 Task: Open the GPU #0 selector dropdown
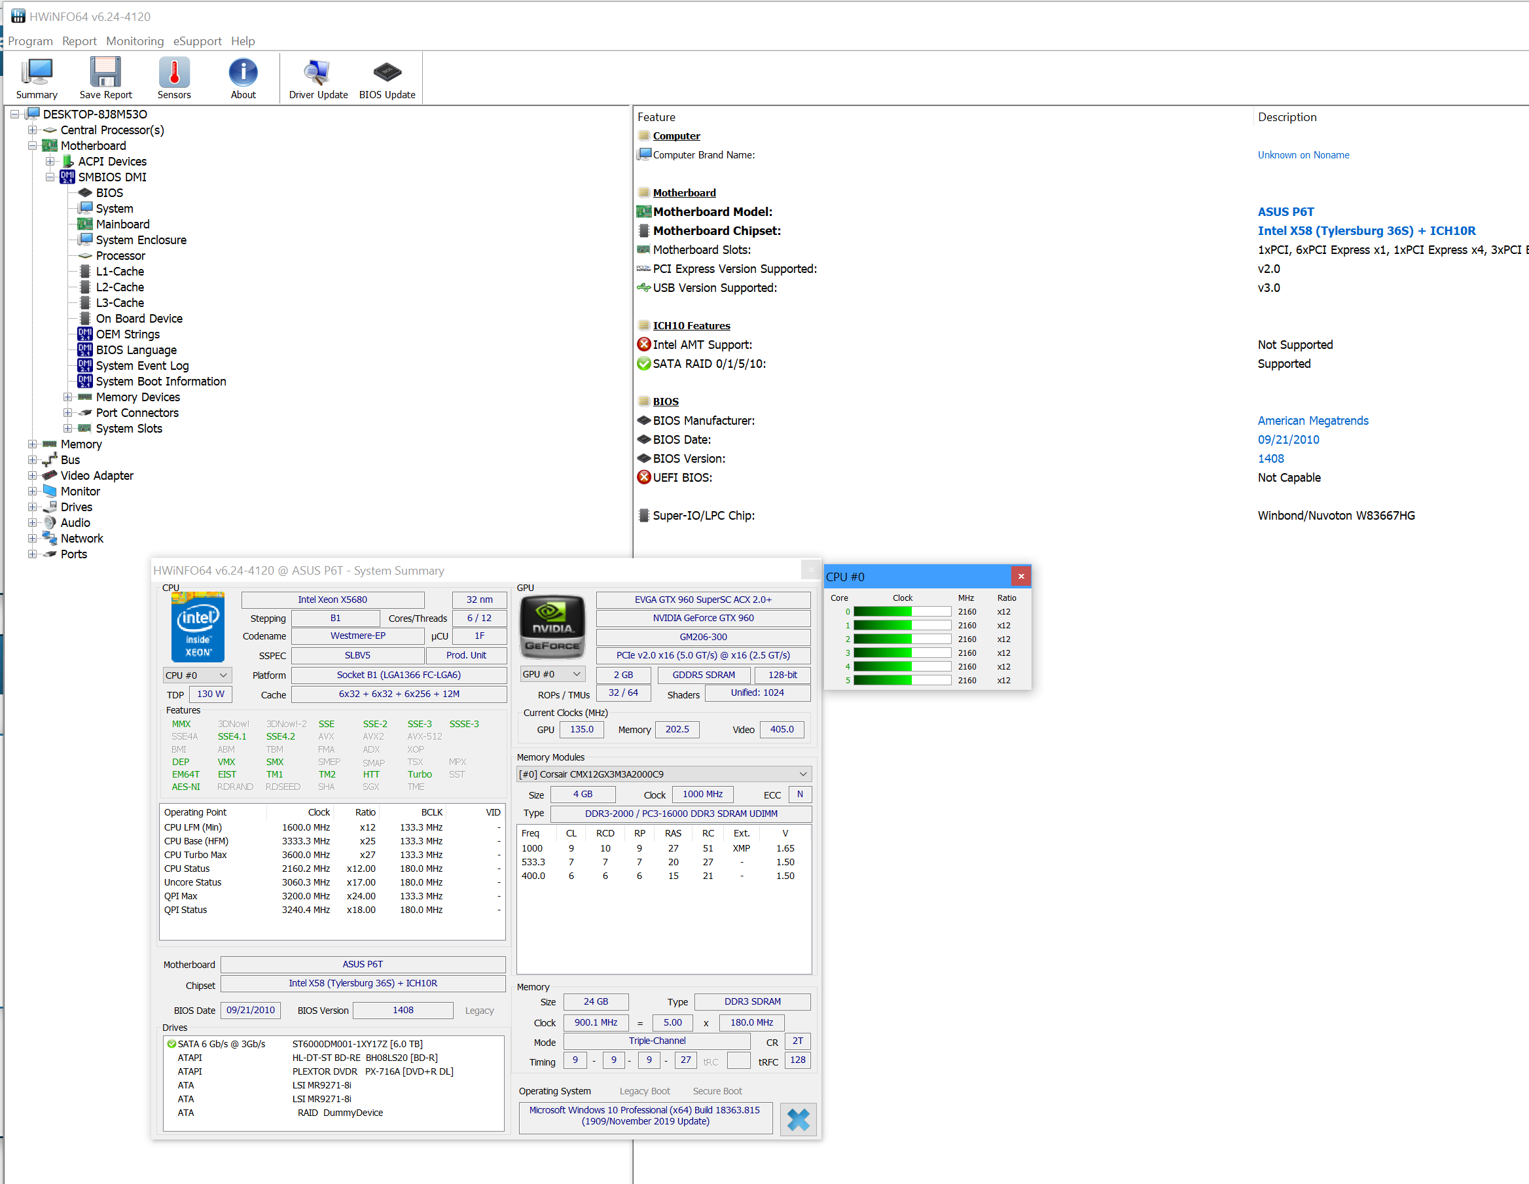(552, 674)
